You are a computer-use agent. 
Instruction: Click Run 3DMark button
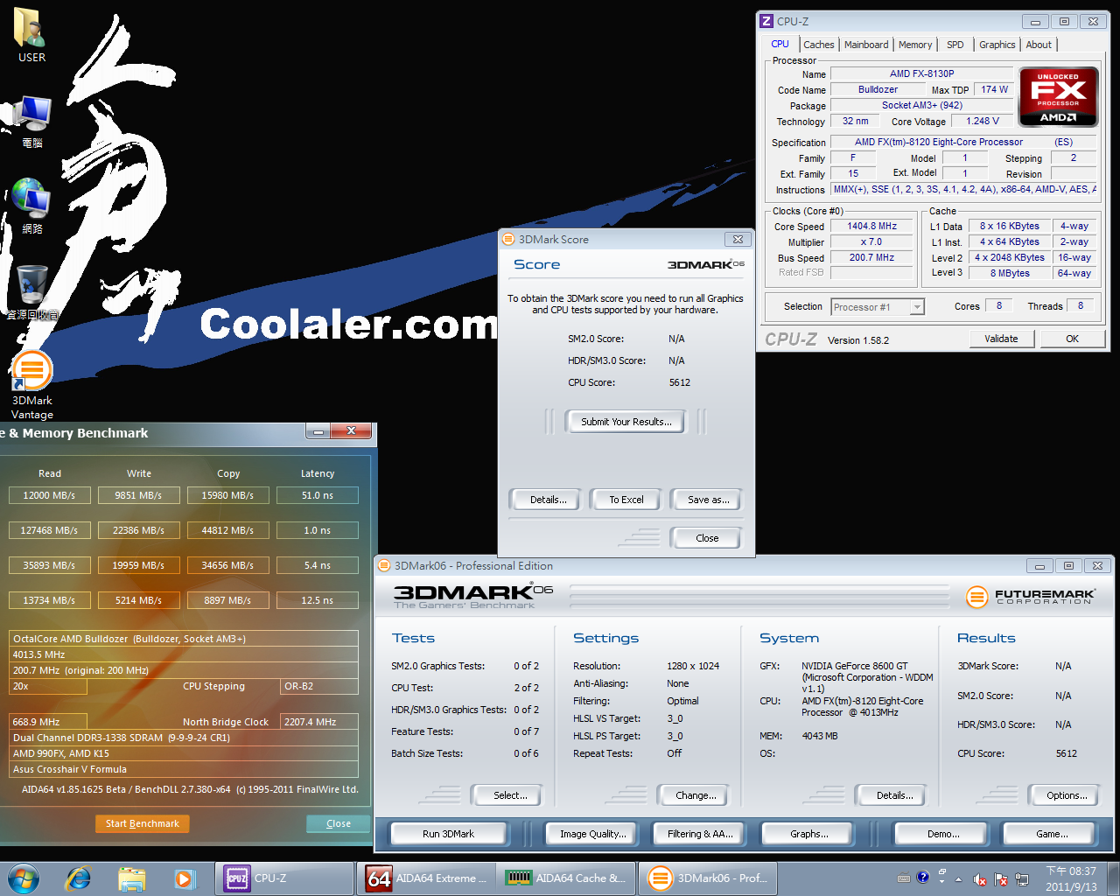click(448, 834)
